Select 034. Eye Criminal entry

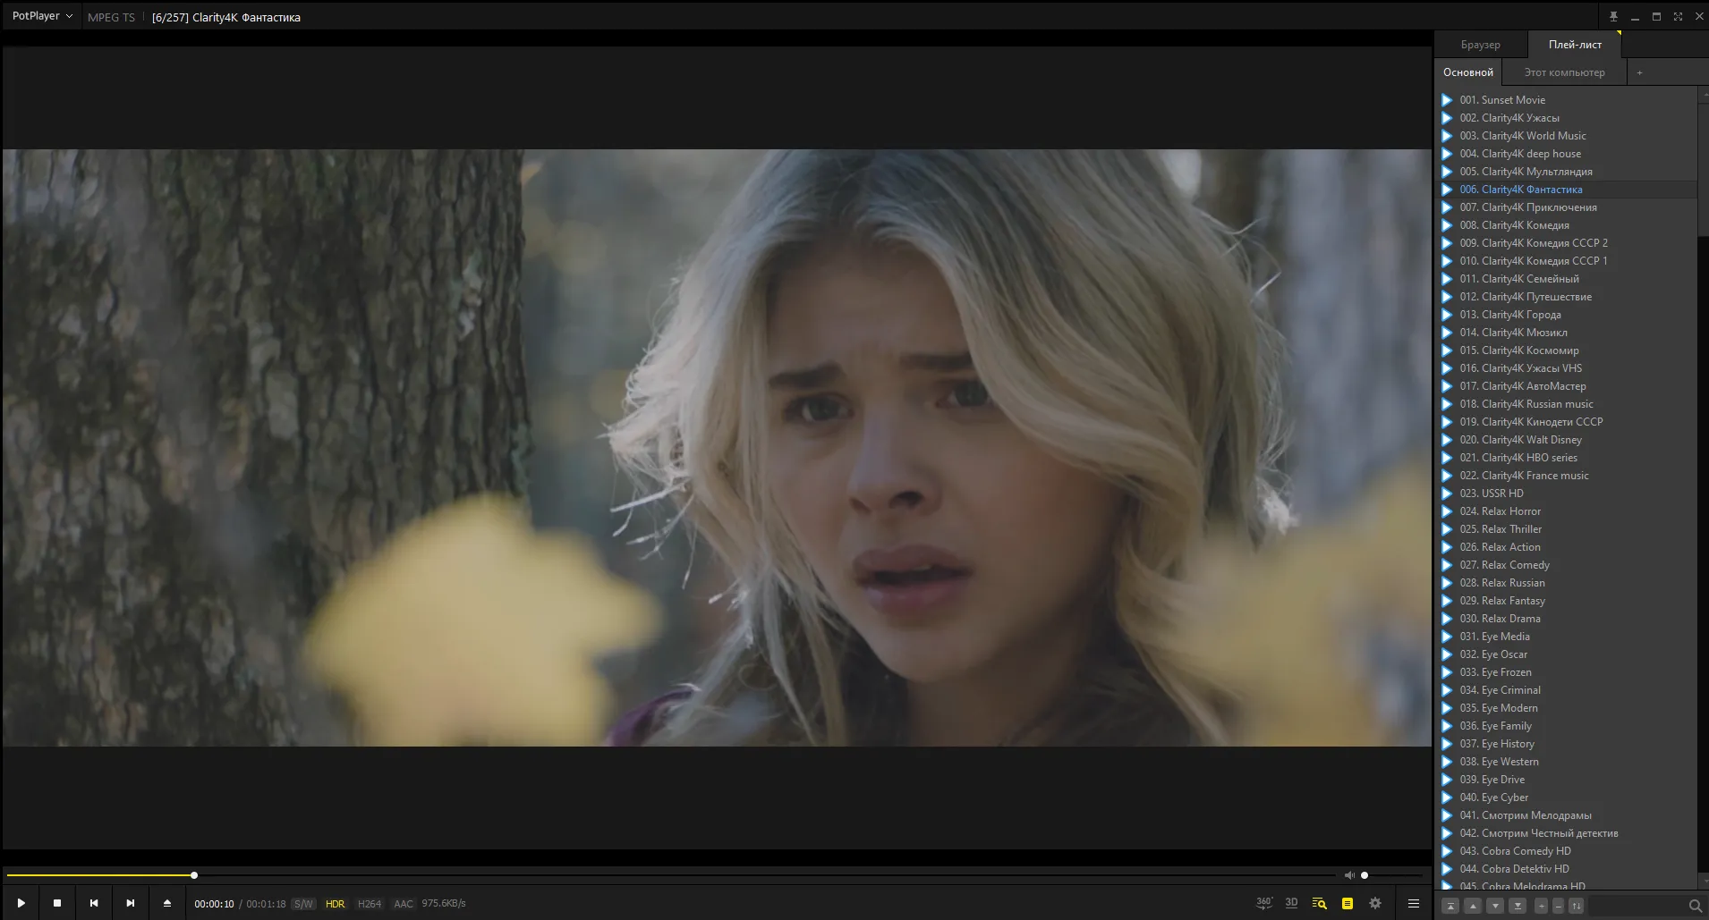(x=1568, y=690)
